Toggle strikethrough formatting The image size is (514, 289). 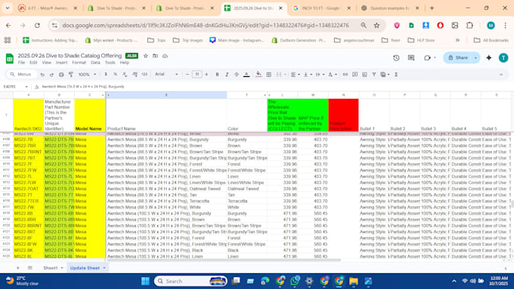click(237, 75)
